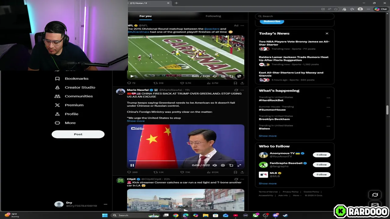
Task: Bookmark Mario Nawfal's post
Action: [236, 172]
